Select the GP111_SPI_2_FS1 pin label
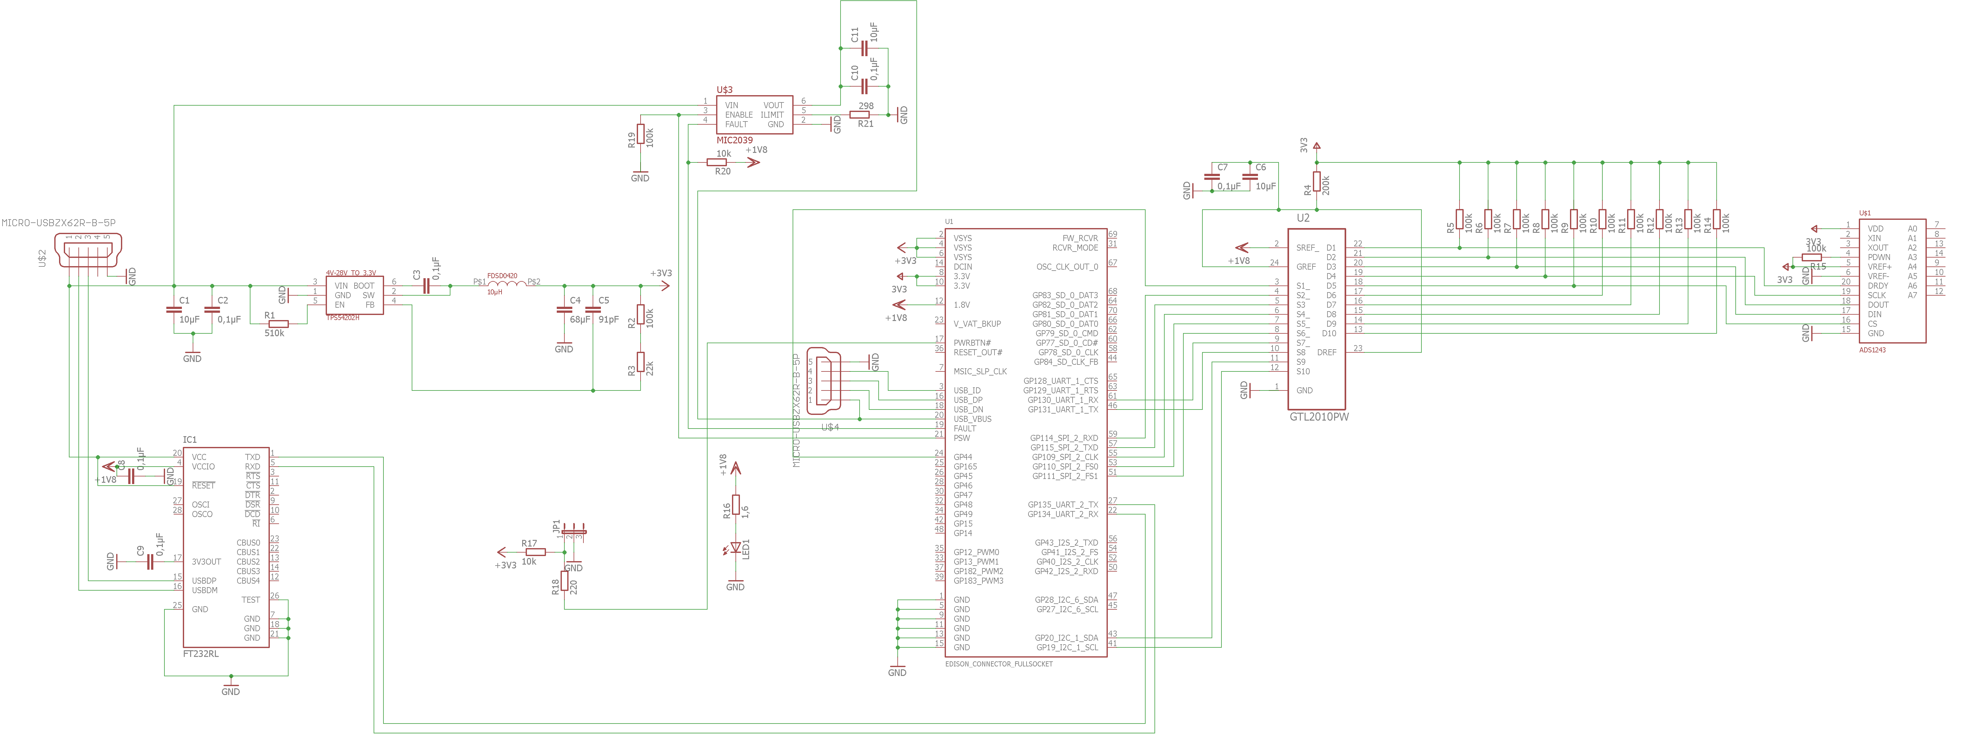Screen dimensions: 1962x734 (1065, 477)
